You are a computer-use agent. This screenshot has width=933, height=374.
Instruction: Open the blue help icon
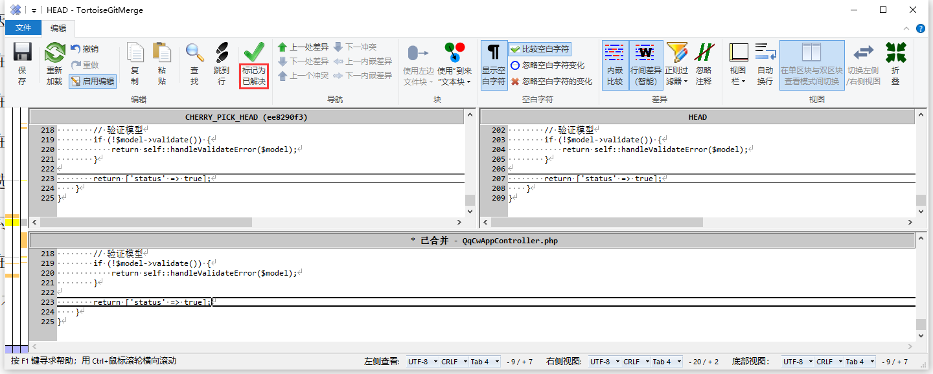[921, 28]
